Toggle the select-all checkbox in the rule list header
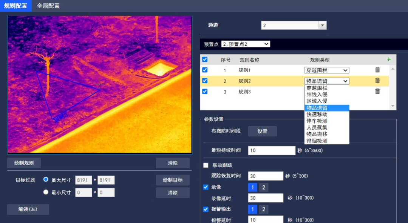This screenshot has width=408, height=223. (205, 59)
